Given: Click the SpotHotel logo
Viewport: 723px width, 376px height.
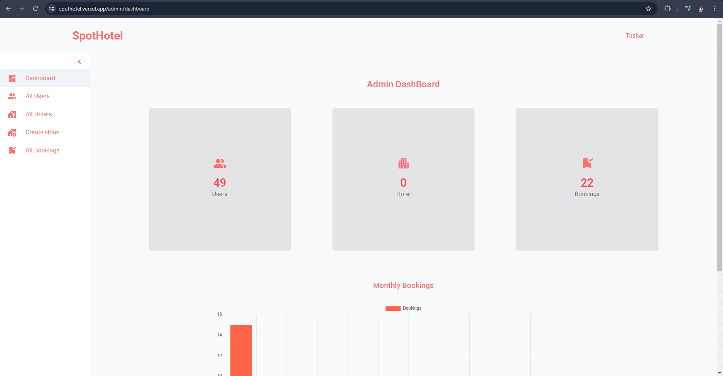Looking at the screenshot, I should (x=98, y=35).
